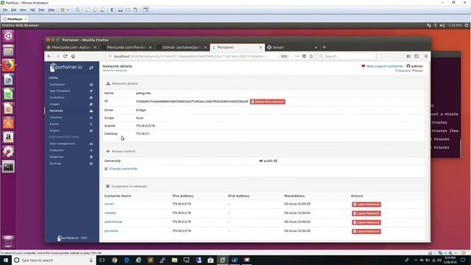
Task: Open Endpoints in Portainer sidebar
Action: 57,150
